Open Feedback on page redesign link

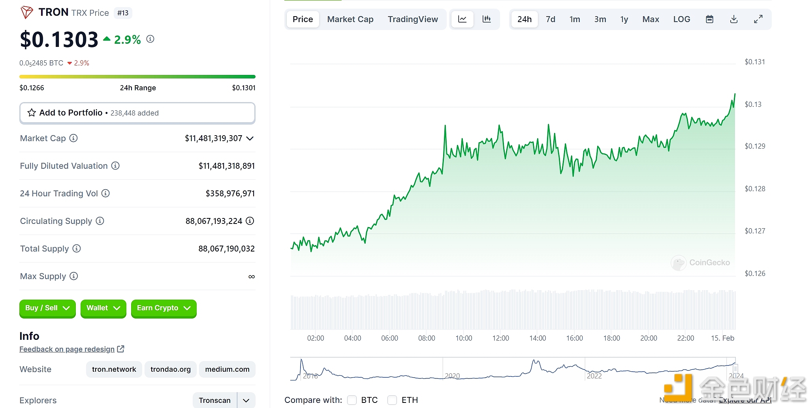point(67,349)
